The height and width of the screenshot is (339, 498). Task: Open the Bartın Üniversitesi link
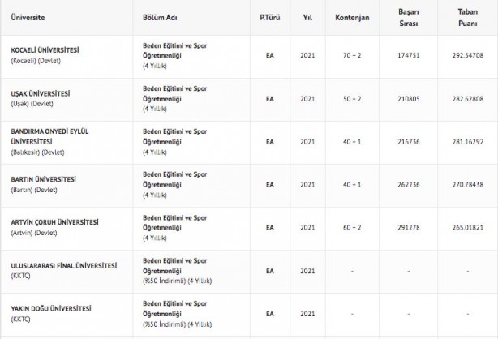pyautogui.click(x=44, y=178)
